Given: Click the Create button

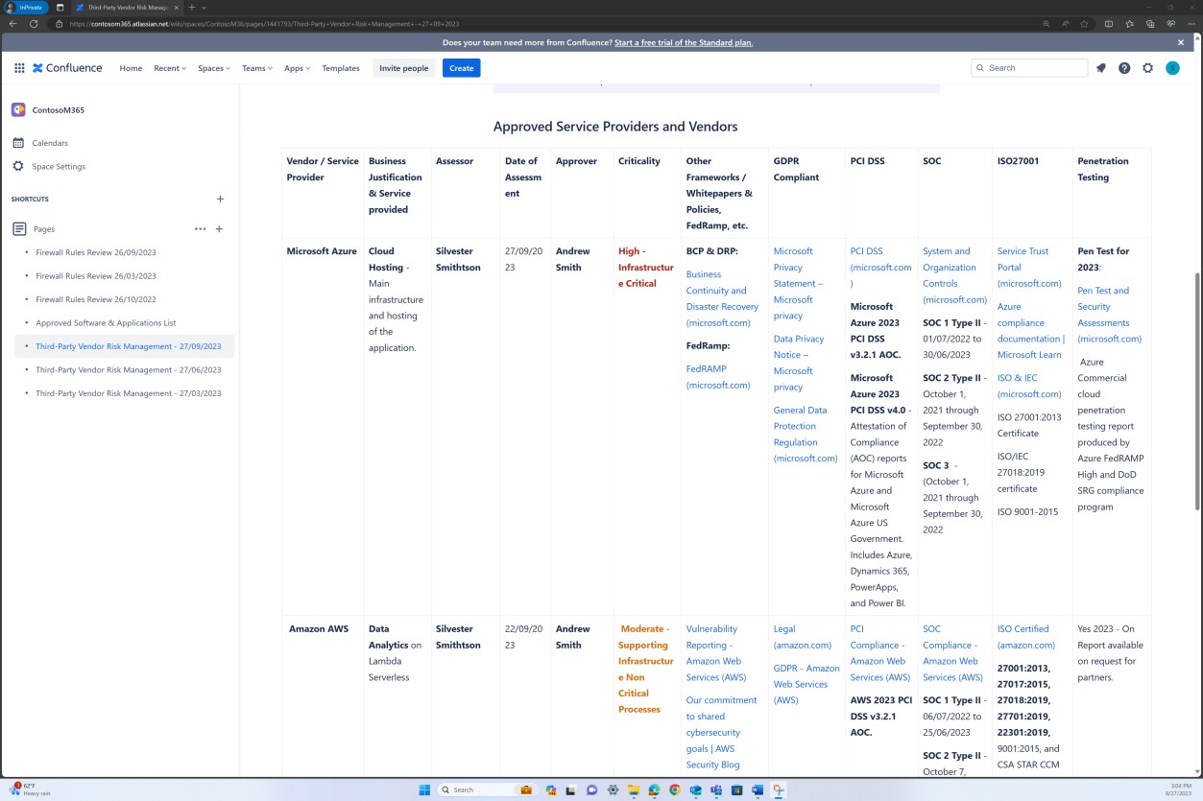Looking at the screenshot, I should (x=461, y=68).
